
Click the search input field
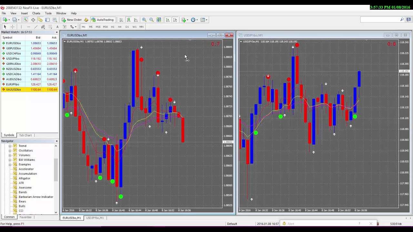pos(380,20)
